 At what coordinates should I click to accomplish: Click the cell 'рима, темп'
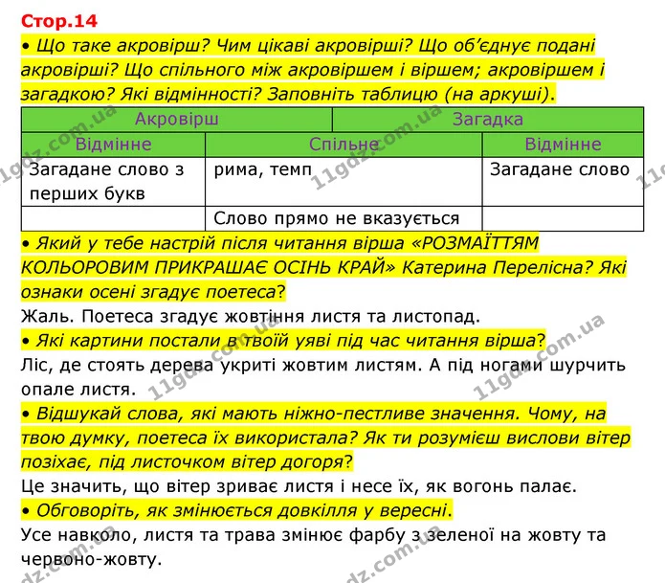[344, 182]
